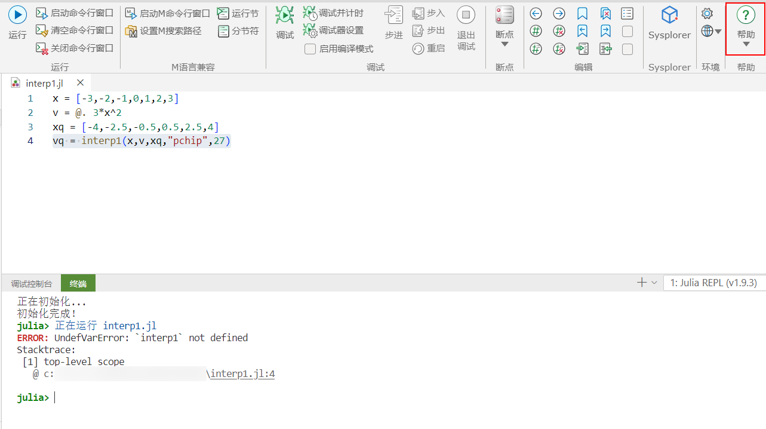
Task: Start debugging with the green bug 调试 icon
Action: (285, 16)
